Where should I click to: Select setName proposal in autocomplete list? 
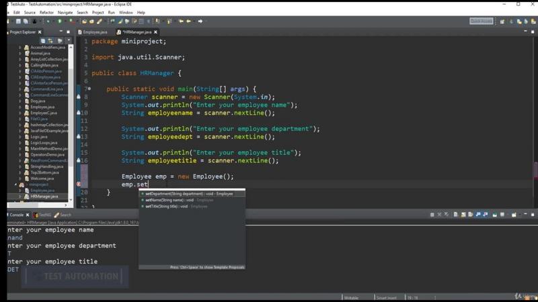[192, 200]
